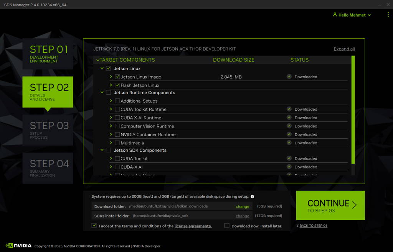Enable the Download now. Install later. option

click(x=227, y=226)
